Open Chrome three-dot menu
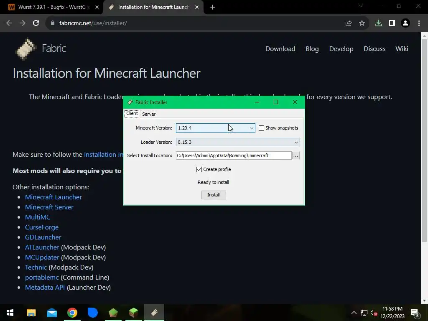 point(419,23)
